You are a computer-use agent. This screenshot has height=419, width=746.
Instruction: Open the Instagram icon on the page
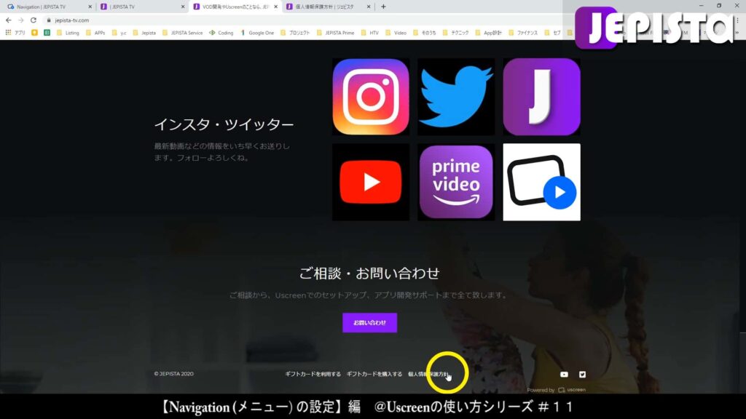[370, 96]
